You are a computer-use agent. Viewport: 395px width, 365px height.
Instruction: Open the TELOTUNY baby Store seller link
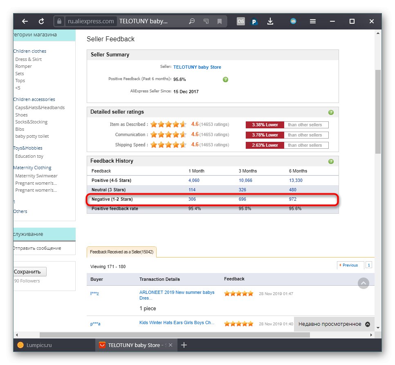pyautogui.click(x=197, y=67)
